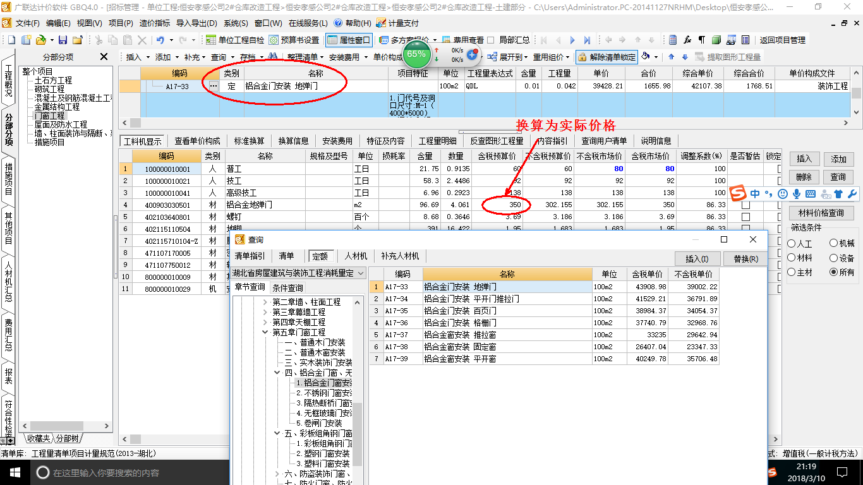Click the new file toolbar icon

(11, 40)
